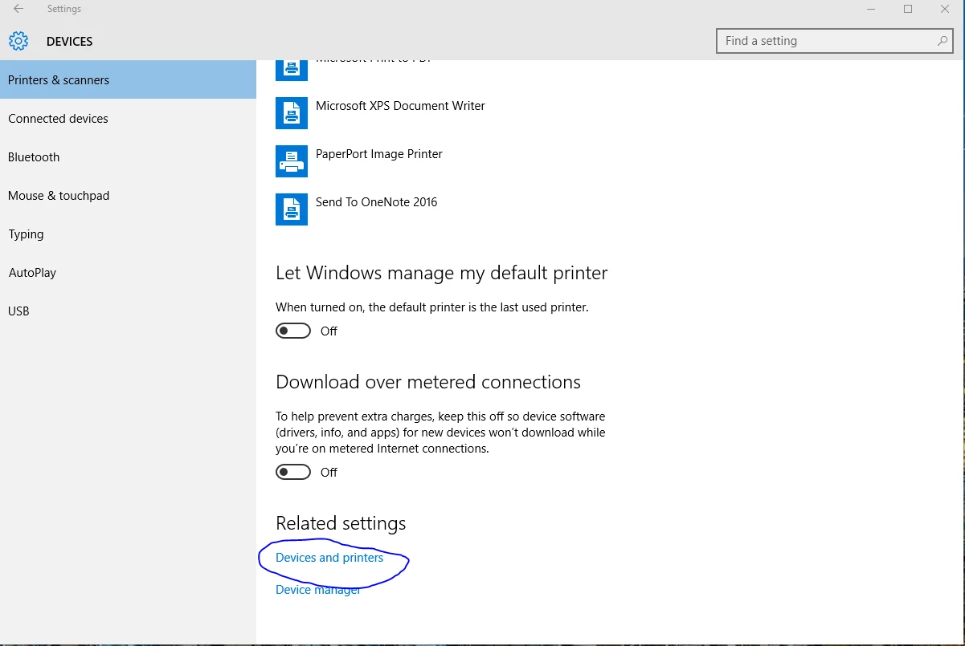Image resolution: width=965 pixels, height=646 pixels.
Task: Click the Devices gear icon
Action: pyautogui.click(x=18, y=41)
